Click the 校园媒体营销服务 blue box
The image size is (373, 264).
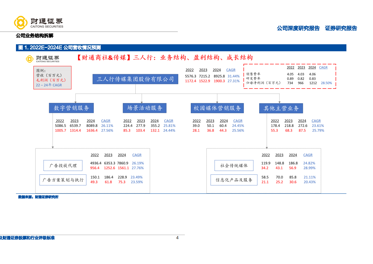click(x=217, y=108)
